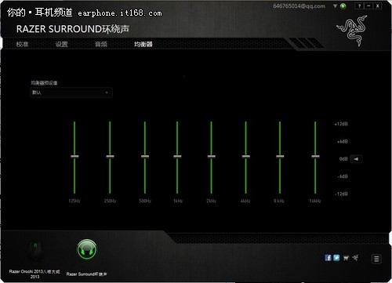Open the 音频 audio tab
This screenshot has width=392, height=283.
pos(101,44)
